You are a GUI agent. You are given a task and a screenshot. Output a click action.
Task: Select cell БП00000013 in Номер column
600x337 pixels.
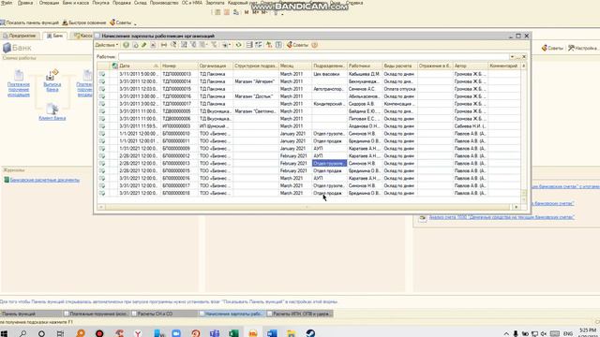coord(179,164)
